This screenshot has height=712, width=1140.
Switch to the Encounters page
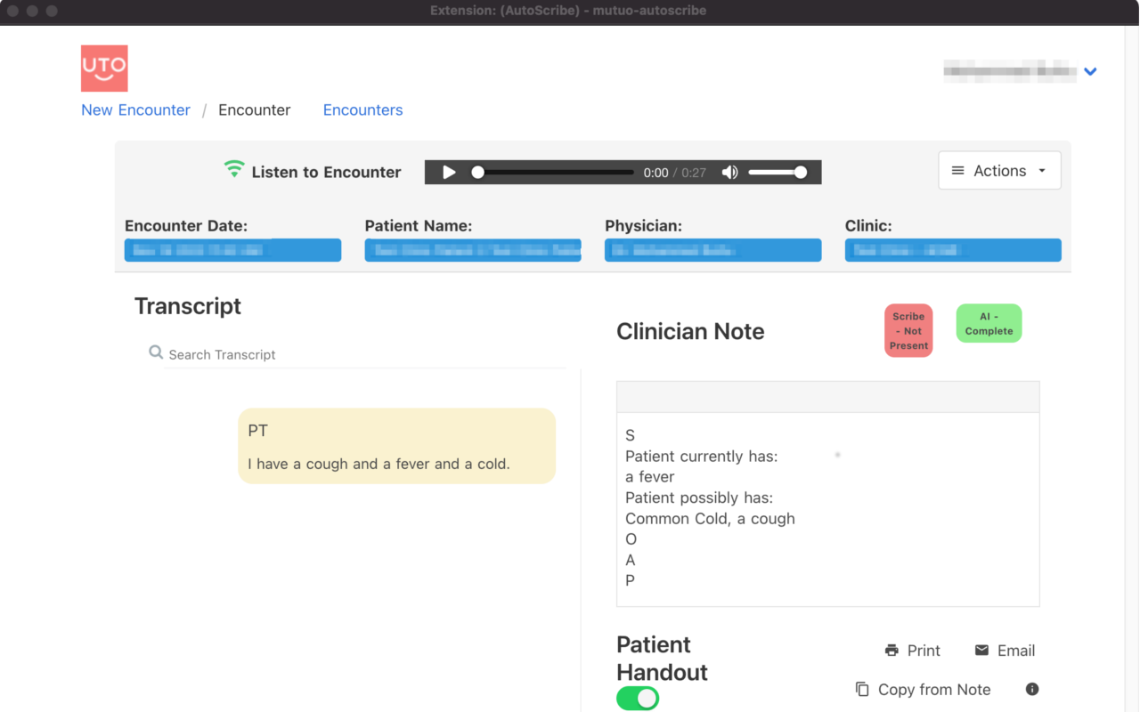point(362,109)
